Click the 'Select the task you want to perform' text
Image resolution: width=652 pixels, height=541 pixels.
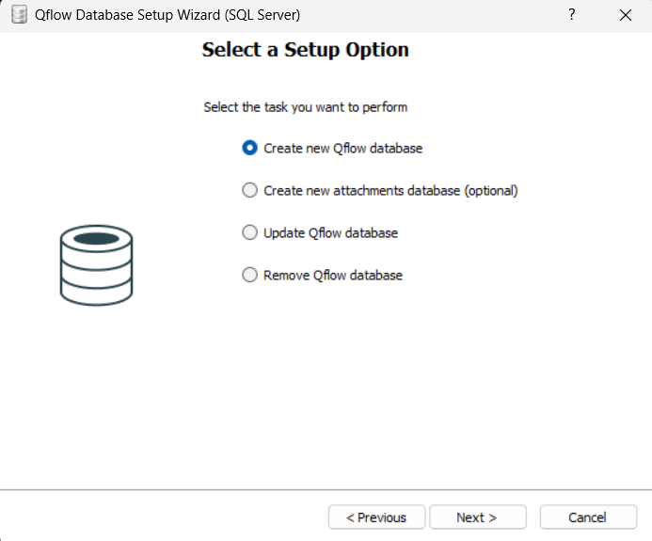(x=306, y=107)
